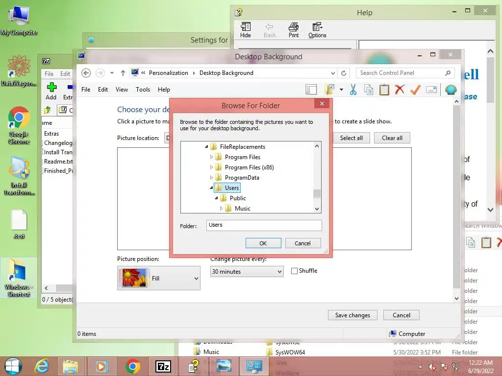Click the Copy icon in Desktop Background toolbar
The height and width of the screenshot is (376, 502).
369,90
